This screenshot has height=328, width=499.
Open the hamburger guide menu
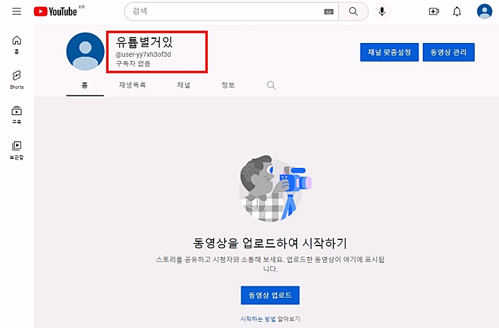(x=17, y=12)
